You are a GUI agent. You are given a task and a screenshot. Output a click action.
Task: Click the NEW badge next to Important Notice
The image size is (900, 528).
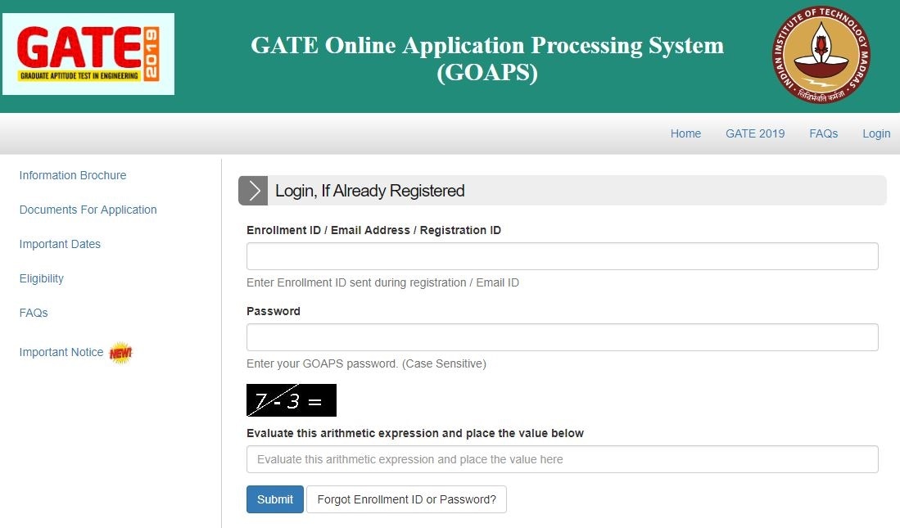click(120, 352)
